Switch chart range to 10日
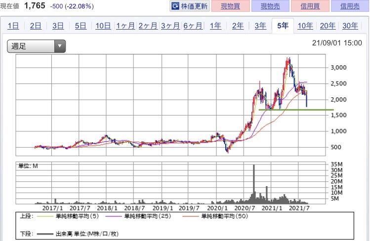The image size is (370, 241). click(103, 26)
